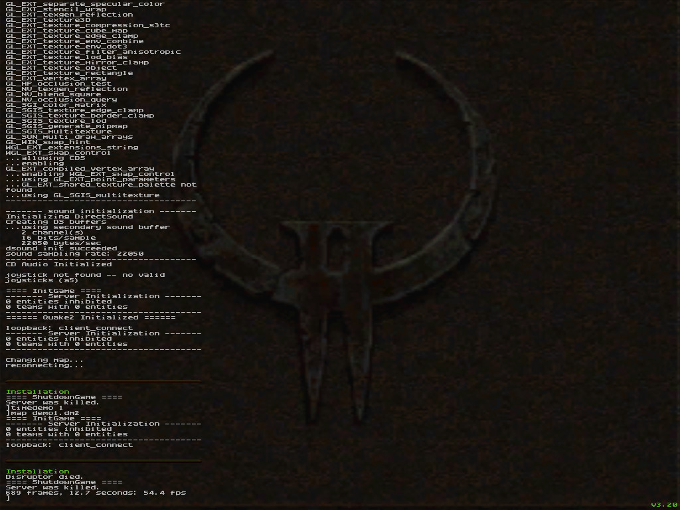Click the GL_EXT_texture3D extension entry

48,20
